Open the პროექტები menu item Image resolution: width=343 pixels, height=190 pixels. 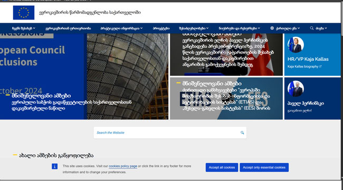(161, 28)
